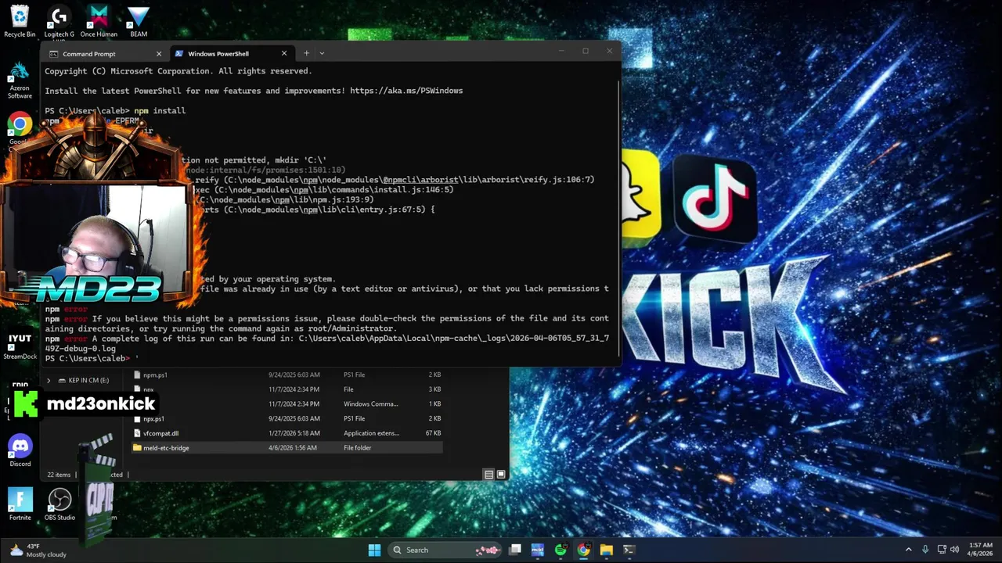Open the terminal profile dropdown
This screenshot has width=1002, height=563.
pos(322,54)
